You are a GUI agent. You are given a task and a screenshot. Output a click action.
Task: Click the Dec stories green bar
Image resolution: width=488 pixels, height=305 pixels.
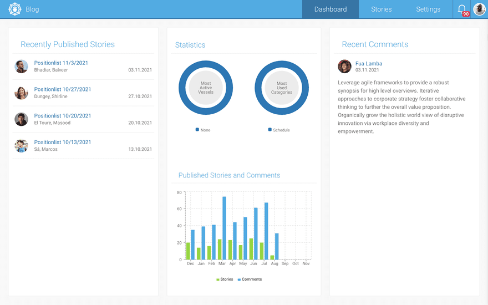(188, 251)
